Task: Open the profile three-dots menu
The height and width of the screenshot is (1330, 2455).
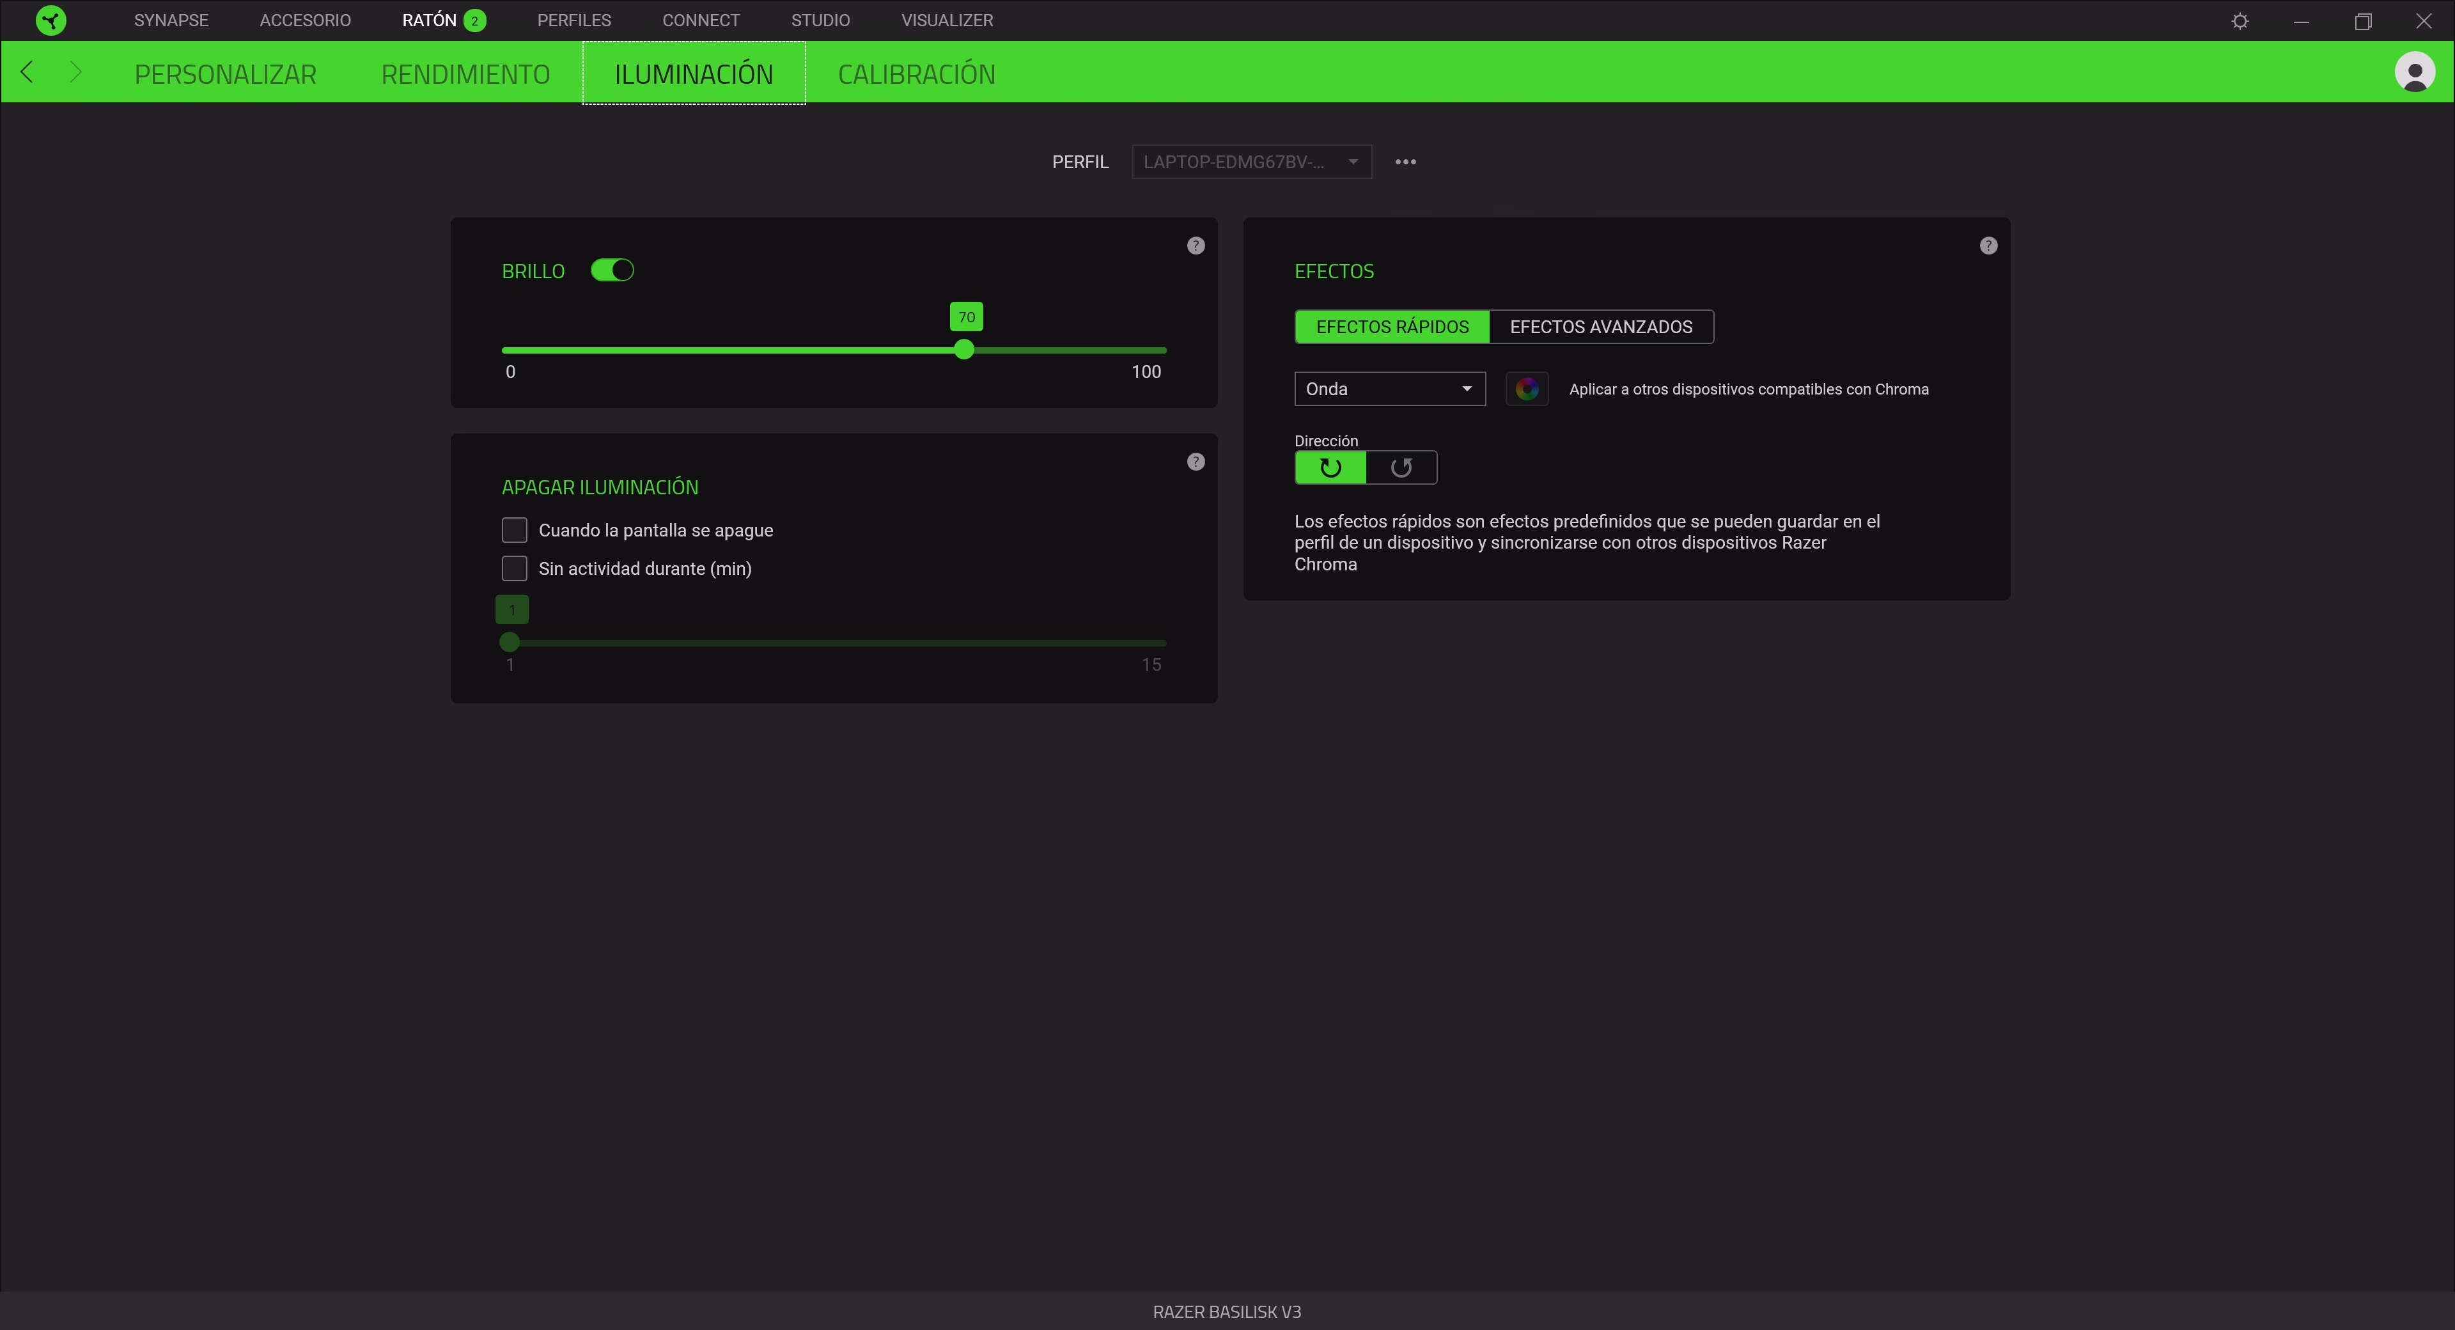Action: pos(1406,162)
